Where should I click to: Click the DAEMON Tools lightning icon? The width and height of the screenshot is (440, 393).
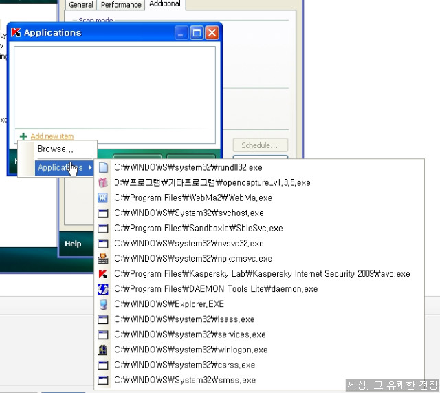coord(103,289)
